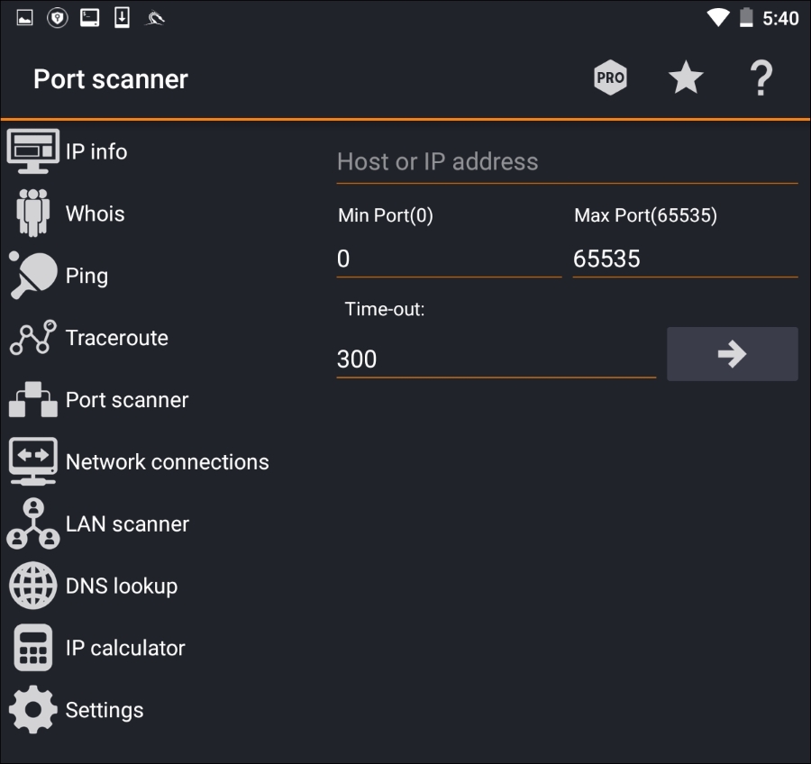Select the Port scanner tool
811x764 pixels.
tap(126, 399)
